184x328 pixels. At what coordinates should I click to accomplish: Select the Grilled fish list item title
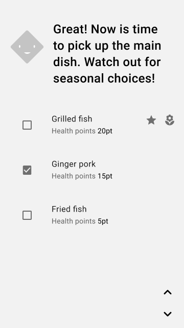click(72, 119)
